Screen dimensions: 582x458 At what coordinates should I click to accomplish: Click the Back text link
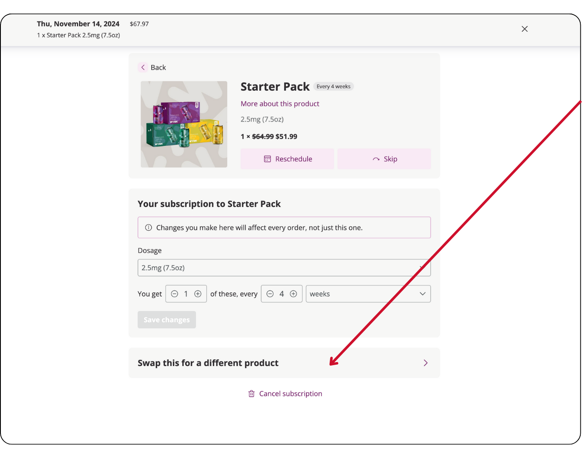coord(158,67)
